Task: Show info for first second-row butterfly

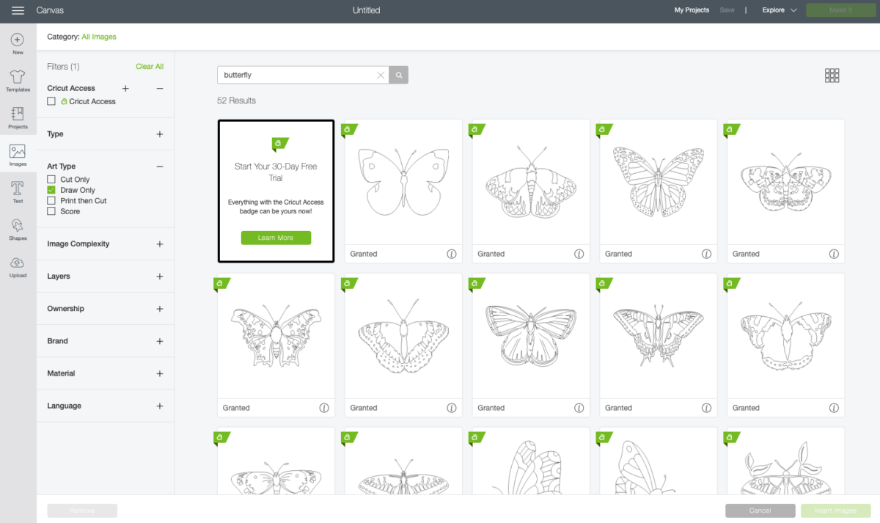Action: 323,408
